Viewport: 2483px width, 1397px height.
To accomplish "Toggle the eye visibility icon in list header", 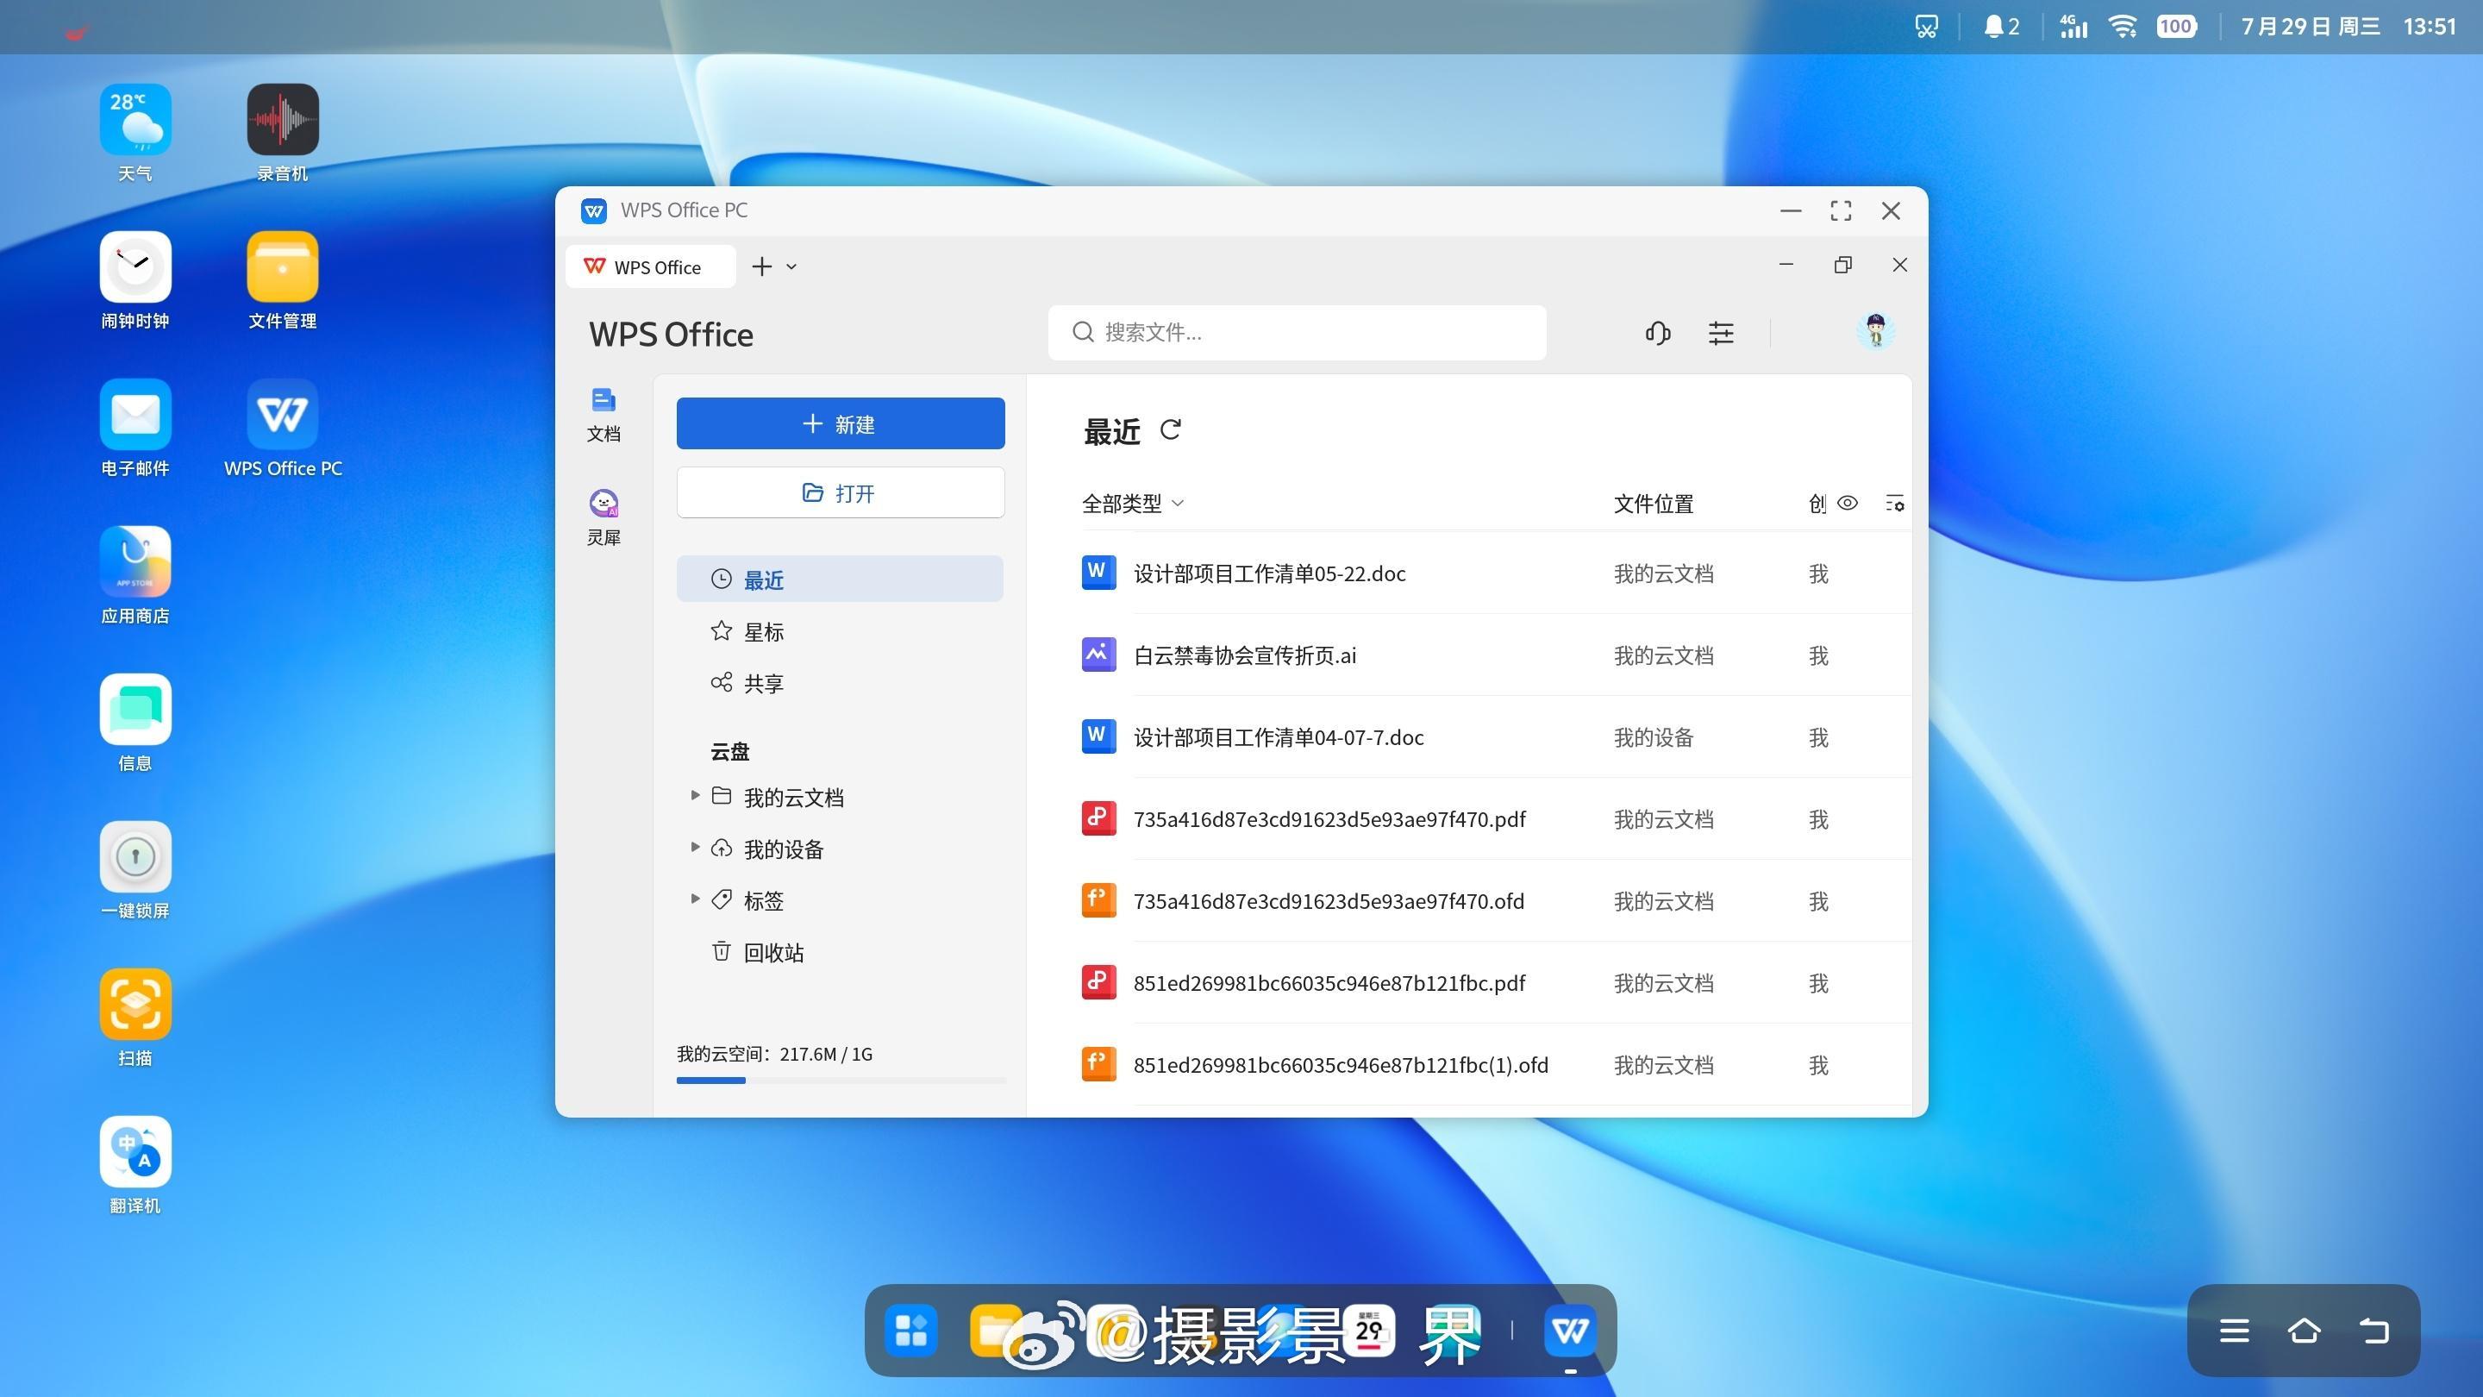I will click(1847, 502).
